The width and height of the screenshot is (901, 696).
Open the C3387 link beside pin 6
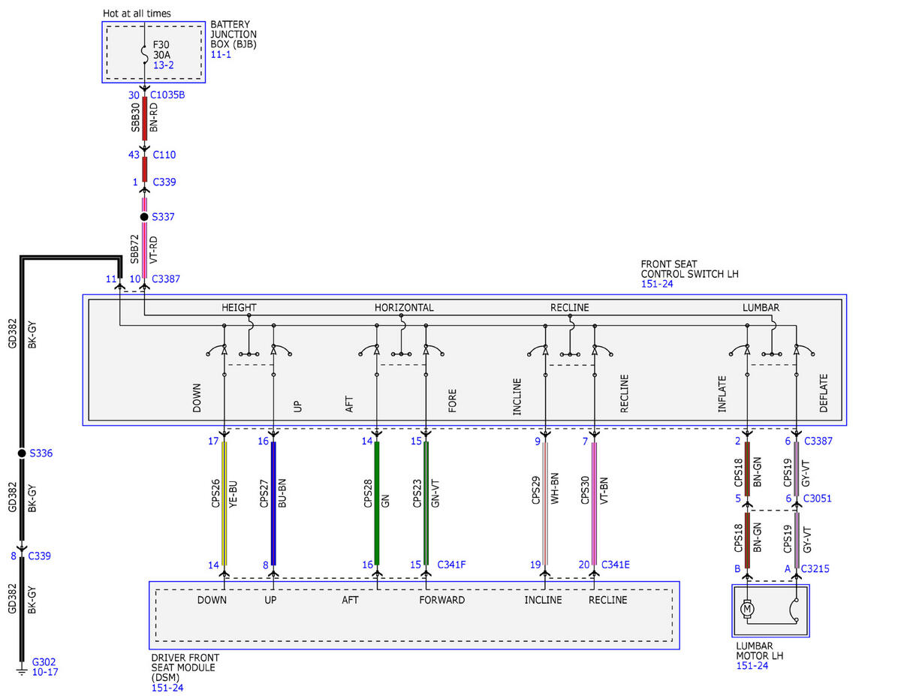(x=817, y=441)
